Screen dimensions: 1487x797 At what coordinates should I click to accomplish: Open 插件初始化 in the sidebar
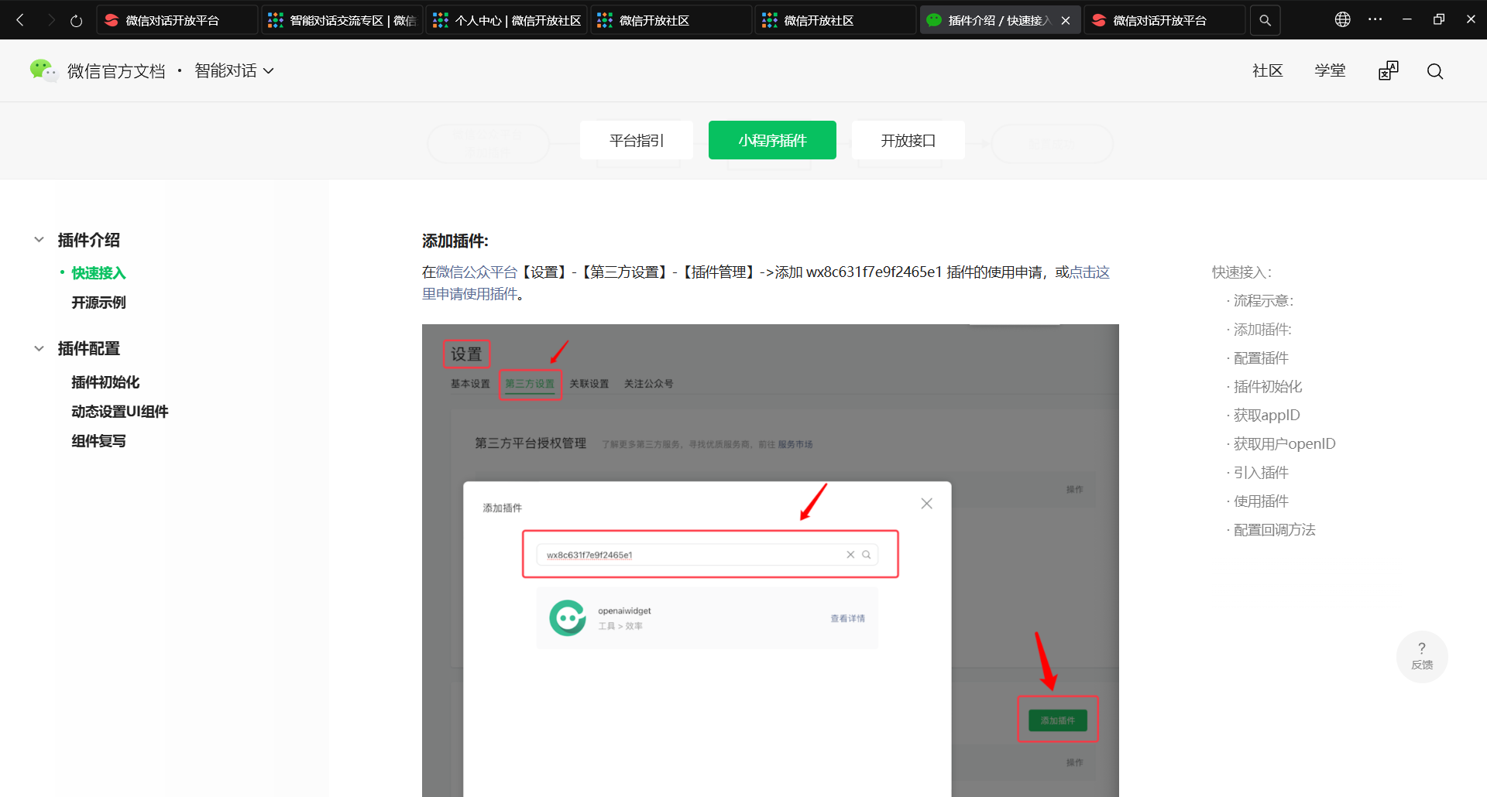pos(105,382)
